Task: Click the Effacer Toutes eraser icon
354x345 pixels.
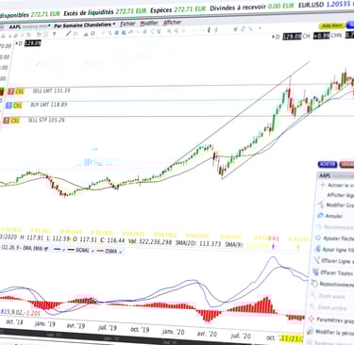Action: tap(315, 272)
